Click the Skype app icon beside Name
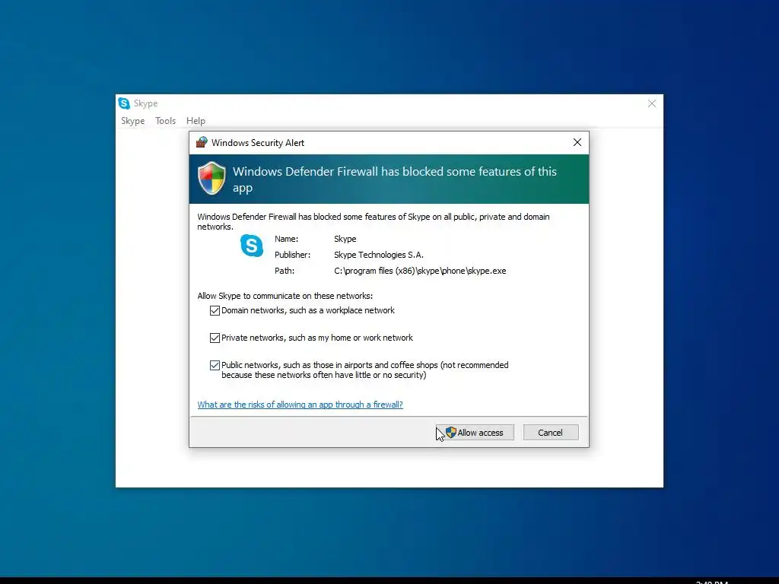This screenshot has width=779, height=584. click(x=252, y=246)
